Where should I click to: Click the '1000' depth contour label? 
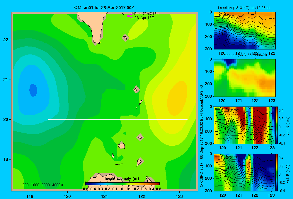(35, 185)
